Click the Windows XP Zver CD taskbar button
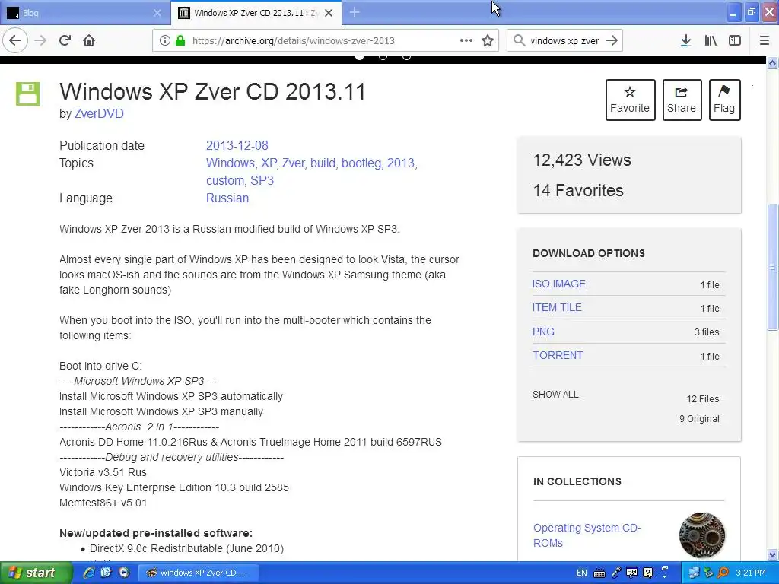Image resolution: width=779 pixels, height=584 pixels. click(199, 573)
